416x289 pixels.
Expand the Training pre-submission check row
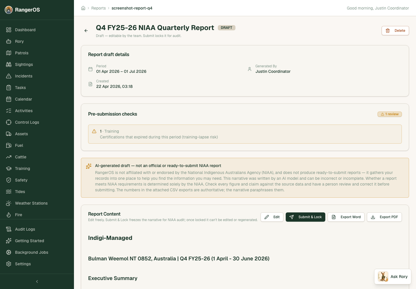coord(245,134)
